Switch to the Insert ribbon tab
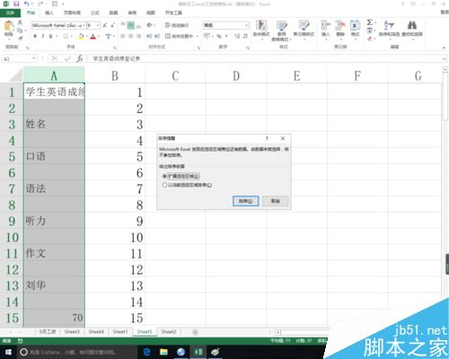Viewport: 449px width, 359px height. click(49, 13)
